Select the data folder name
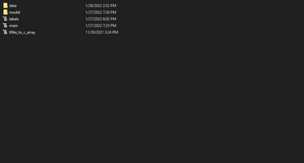Viewport: 304px width, 163px height. pyautogui.click(x=13, y=6)
